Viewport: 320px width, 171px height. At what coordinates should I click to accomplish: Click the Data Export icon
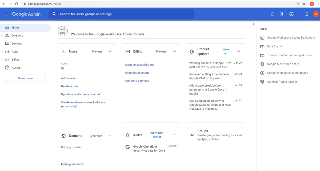coord(262,46)
